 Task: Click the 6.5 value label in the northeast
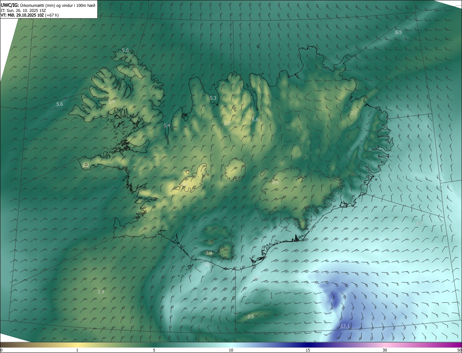[x=398, y=32]
